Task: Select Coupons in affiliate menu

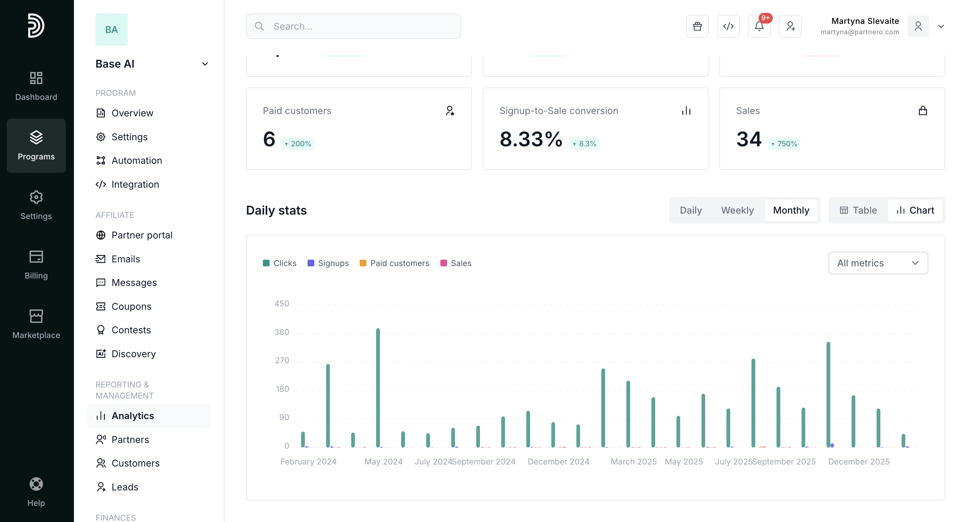Action: coord(131,306)
